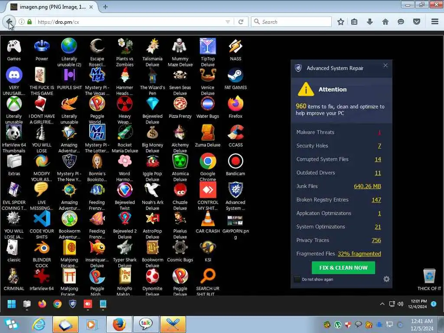Viewport: 444px width, 333px height.
Task: Open the Security Holes count 7 link
Action: point(379,146)
